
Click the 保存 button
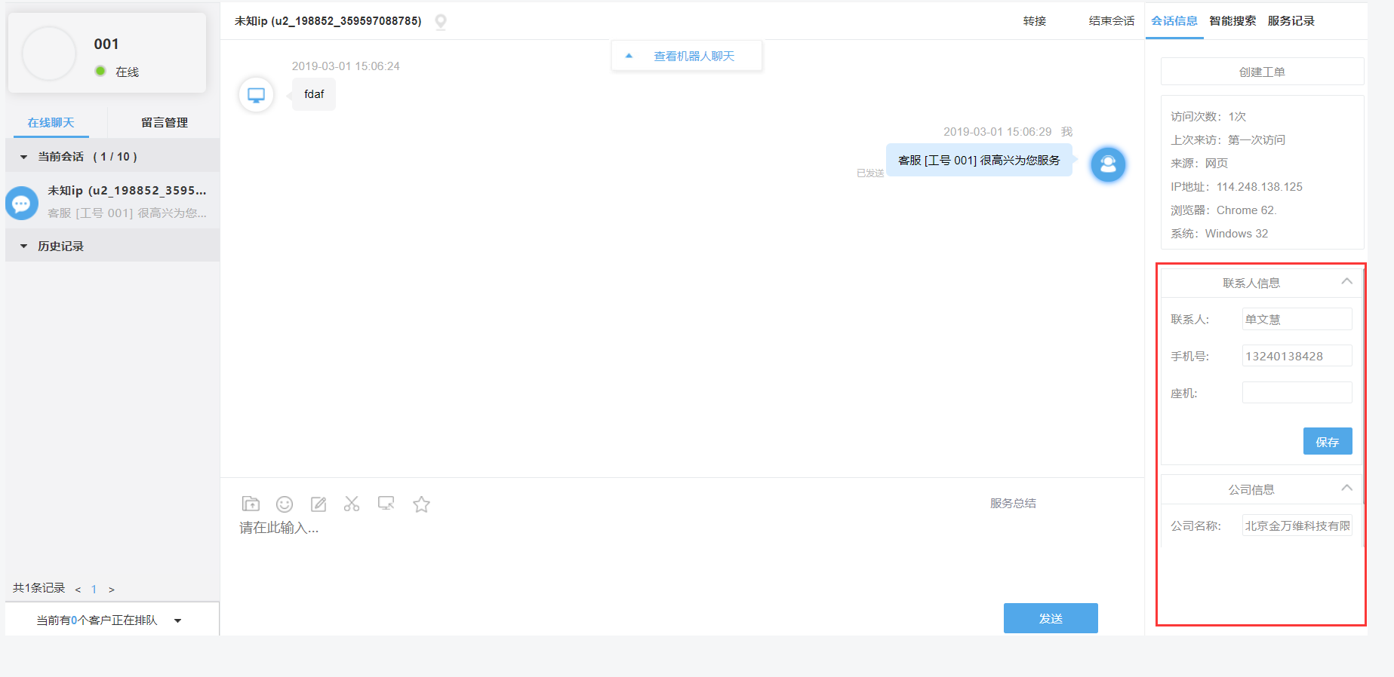point(1327,442)
